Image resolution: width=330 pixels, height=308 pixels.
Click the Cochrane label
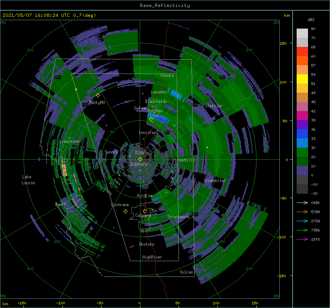tap(120, 205)
